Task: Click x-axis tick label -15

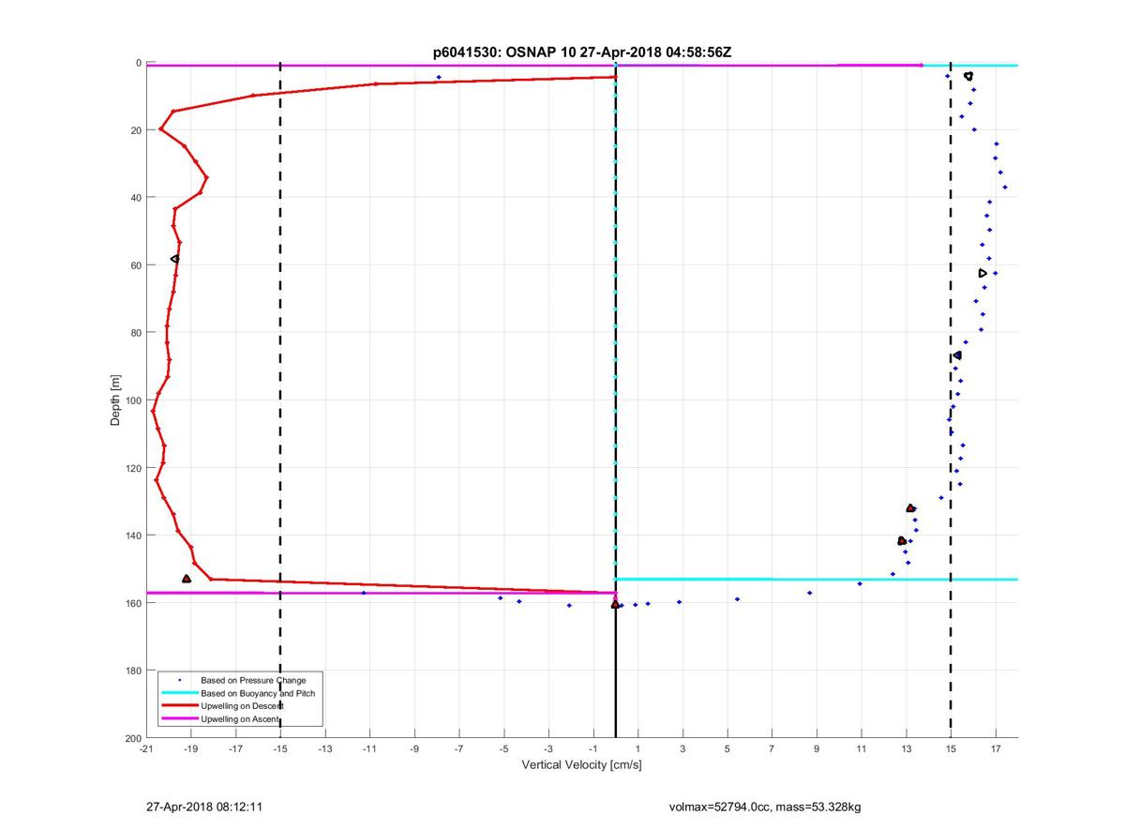Action: (x=280, y=748)
